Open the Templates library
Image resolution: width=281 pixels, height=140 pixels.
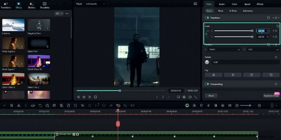(45, 5)
